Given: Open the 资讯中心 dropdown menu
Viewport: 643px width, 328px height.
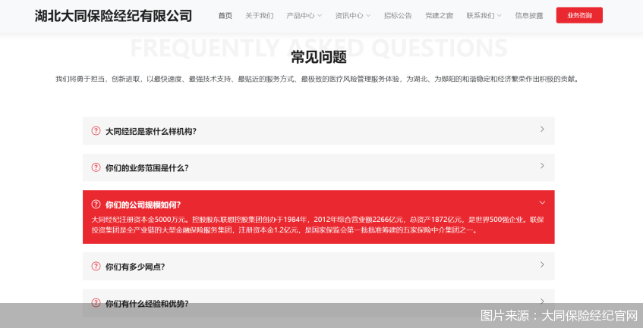Looking at the screenshot, I should click(352, 15).
